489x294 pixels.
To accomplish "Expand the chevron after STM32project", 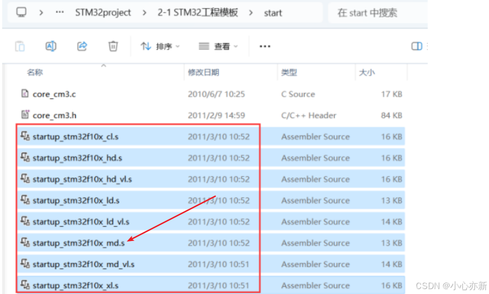I will (x=144, y=13).
